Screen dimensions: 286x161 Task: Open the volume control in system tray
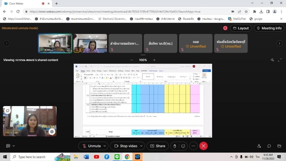(x=252, y=157)
